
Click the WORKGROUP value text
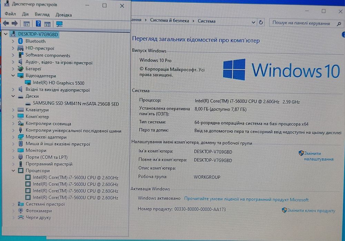(x=207, y=177)
